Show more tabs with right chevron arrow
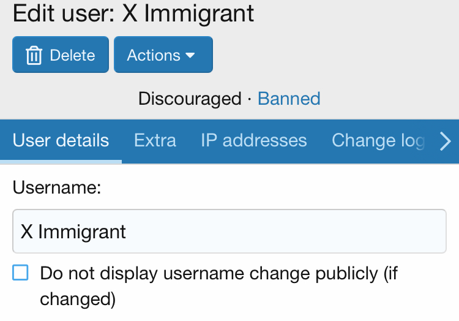 (x=446, y=141)
